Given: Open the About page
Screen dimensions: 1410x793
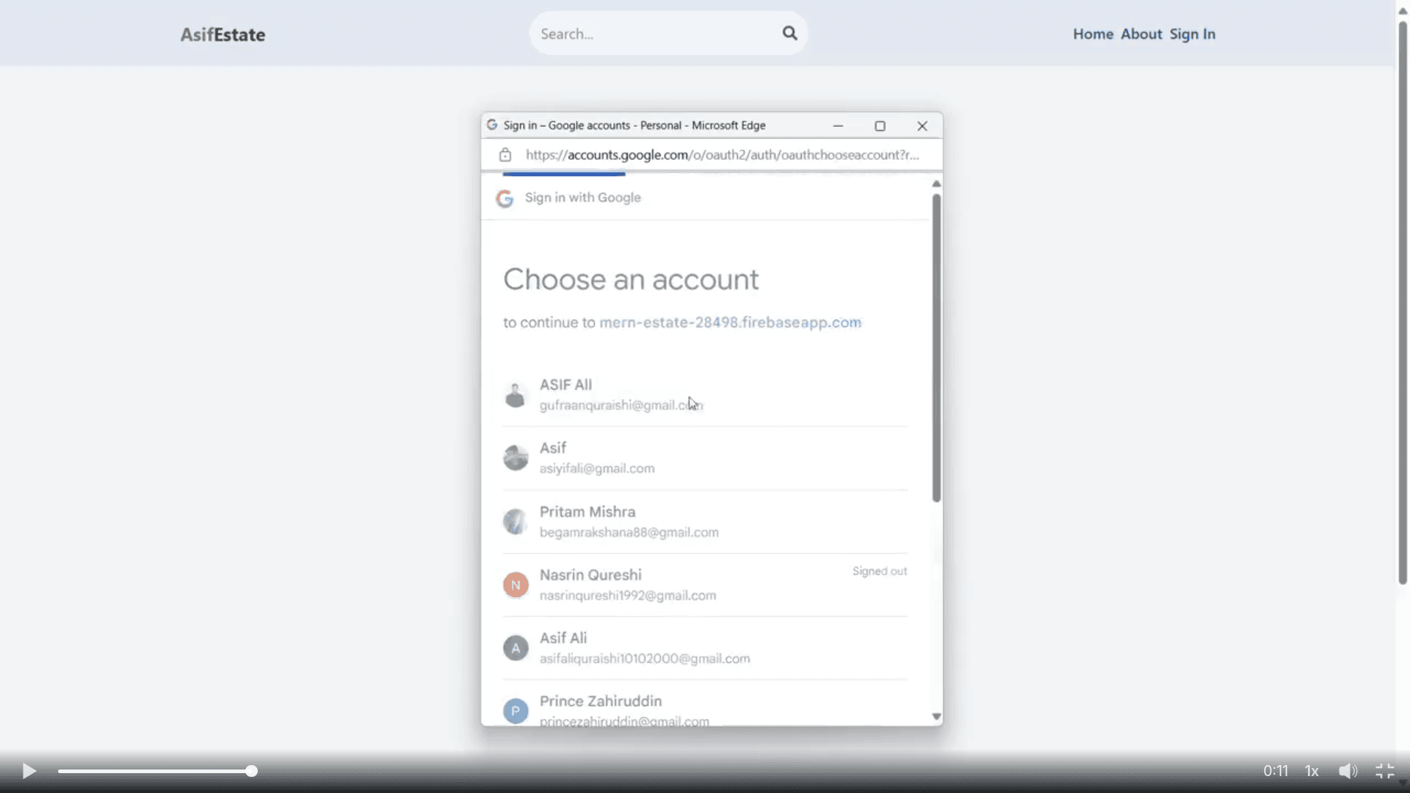Looking at the screenshot, I should 1141,34.
